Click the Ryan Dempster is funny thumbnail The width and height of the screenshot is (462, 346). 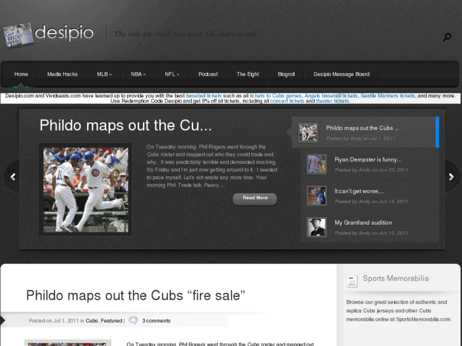point(316,164)
